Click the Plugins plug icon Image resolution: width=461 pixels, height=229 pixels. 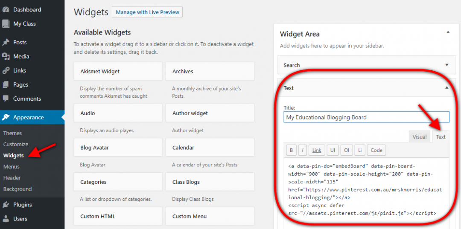click(x=6, y=205)
